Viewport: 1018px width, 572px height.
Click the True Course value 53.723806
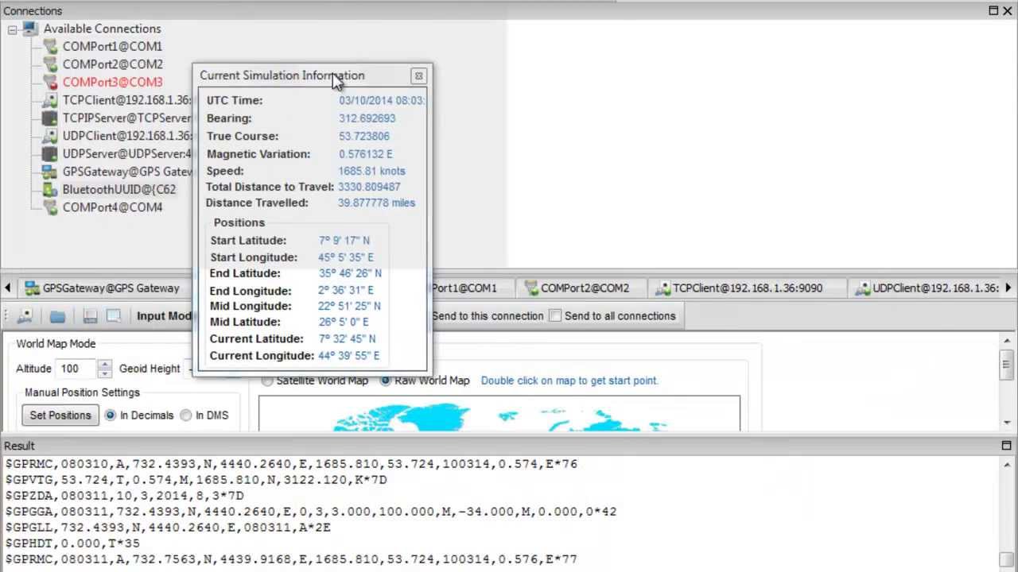(364, 136)
